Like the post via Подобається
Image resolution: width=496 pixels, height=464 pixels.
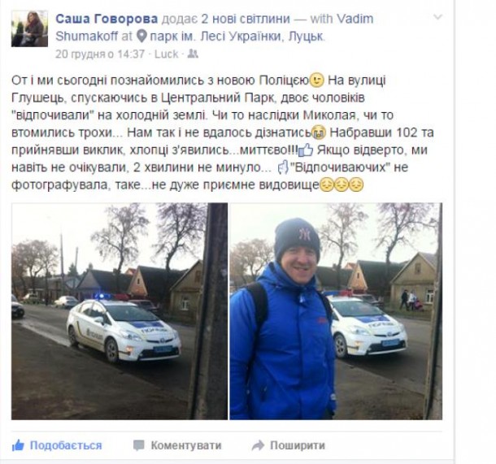[57, 445]
